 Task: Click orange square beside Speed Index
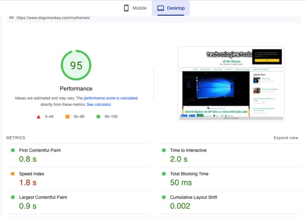click(13, 174)
